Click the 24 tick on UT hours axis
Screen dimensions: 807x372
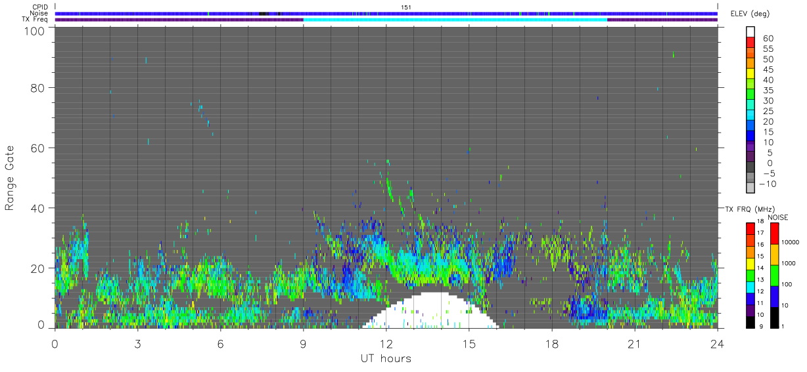pos(718,343)
